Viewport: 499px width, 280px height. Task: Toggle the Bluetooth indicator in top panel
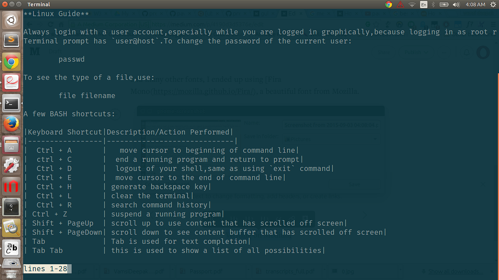point(433,4)
